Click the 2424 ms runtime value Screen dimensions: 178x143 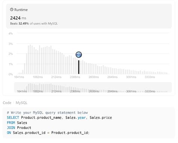pyautogui.click(x=18, y=18)
